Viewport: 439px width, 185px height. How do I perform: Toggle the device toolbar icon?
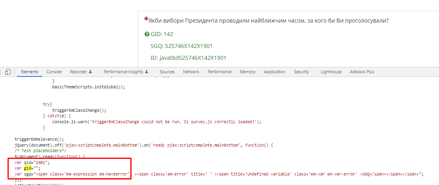(x=8, y=72)
